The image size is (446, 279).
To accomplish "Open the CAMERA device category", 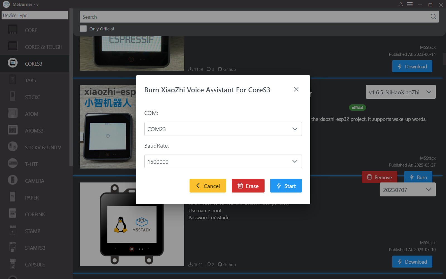I will pos(35,181).
